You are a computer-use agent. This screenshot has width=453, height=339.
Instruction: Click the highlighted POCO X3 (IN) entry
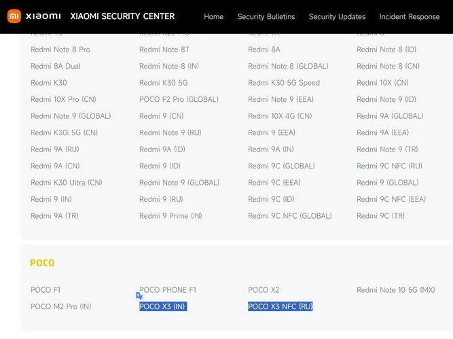coord(163,306)
